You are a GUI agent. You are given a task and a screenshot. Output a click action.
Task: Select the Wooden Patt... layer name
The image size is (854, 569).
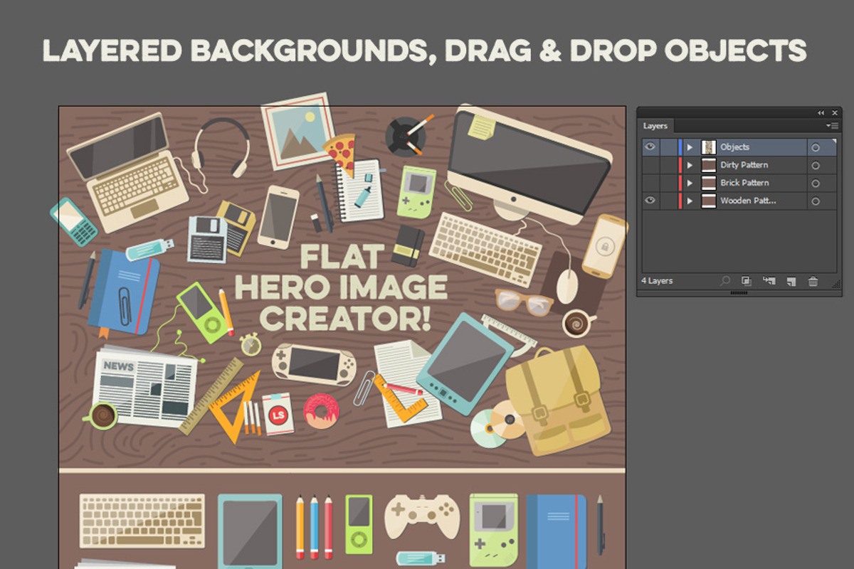748,201
